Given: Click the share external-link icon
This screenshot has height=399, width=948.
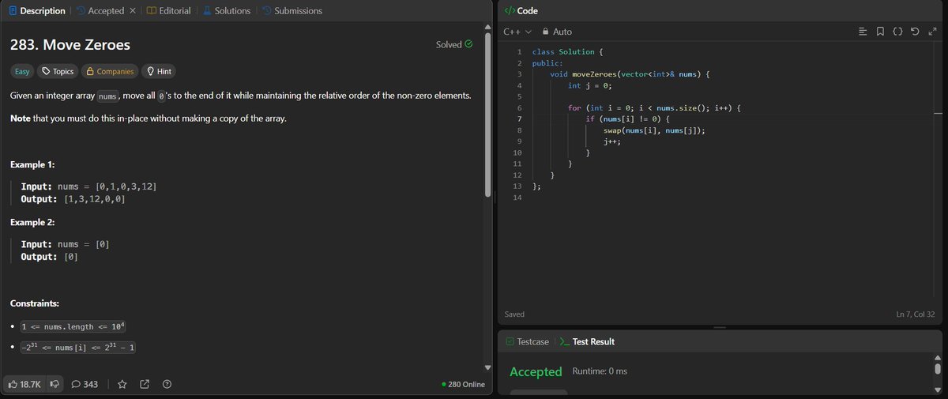Looking at the screenshot, I should tap(145, 384).
